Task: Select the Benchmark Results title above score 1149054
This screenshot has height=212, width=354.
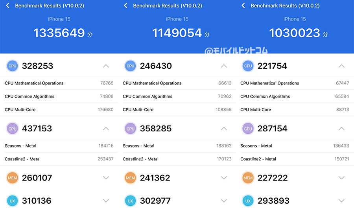Action: click(168, 6)
